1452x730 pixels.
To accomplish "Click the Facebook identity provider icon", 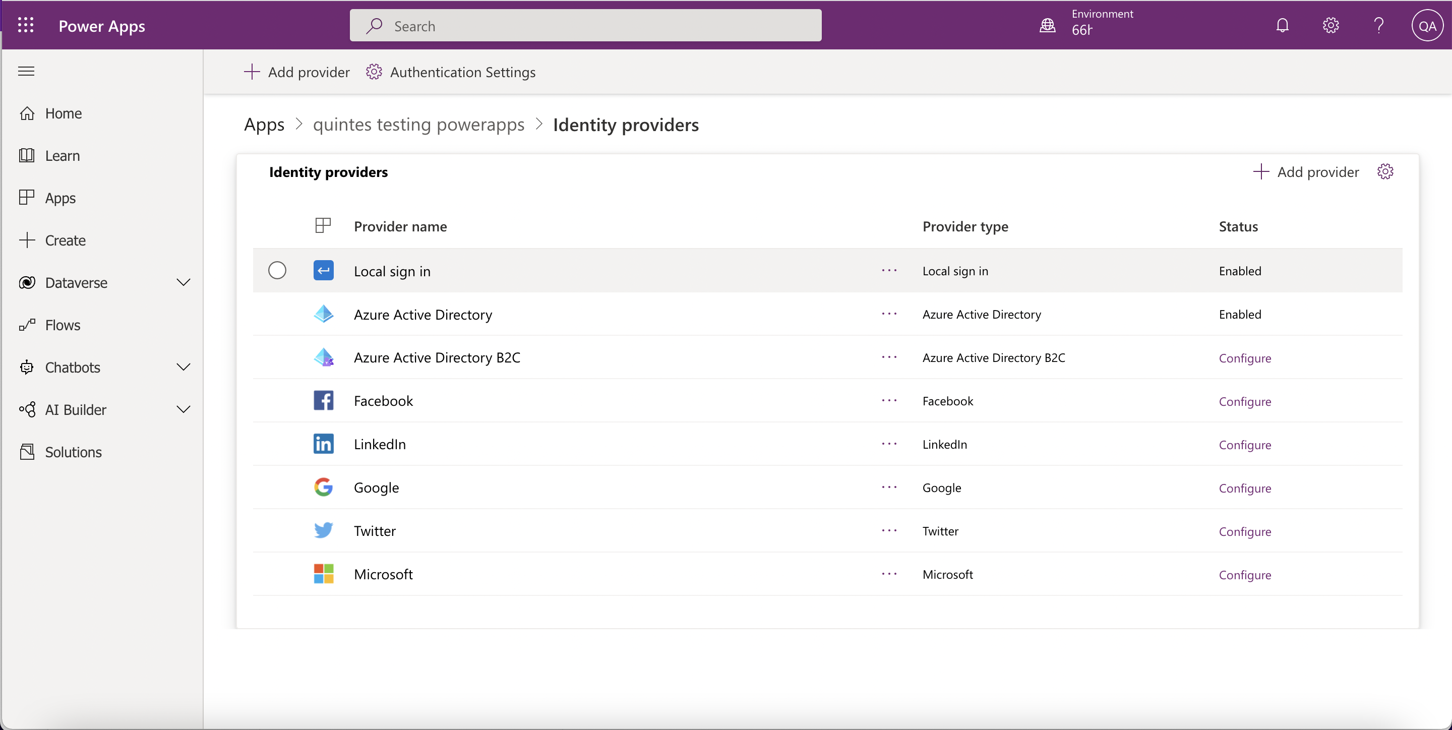I will coord(324,399).
